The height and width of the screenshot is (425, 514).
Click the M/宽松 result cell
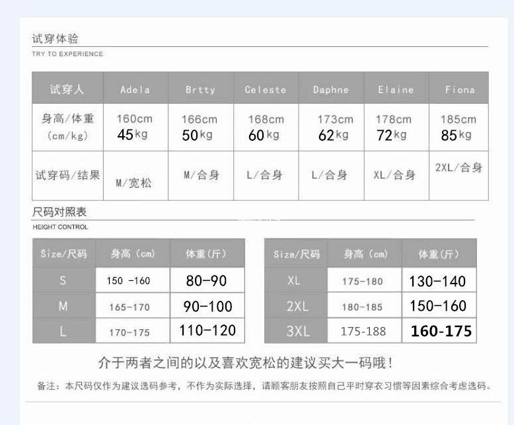(135, 175)
